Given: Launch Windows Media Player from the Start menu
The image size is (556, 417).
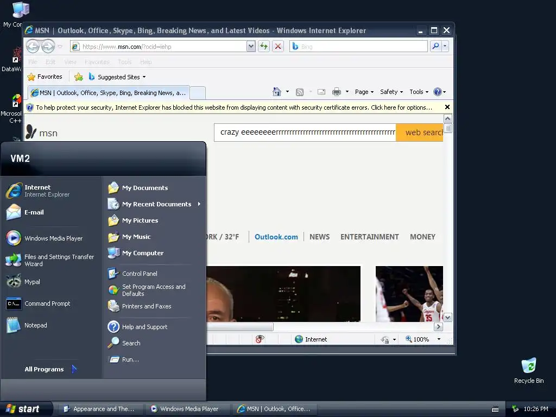Looking at the screenshot, I should point(52,238).
